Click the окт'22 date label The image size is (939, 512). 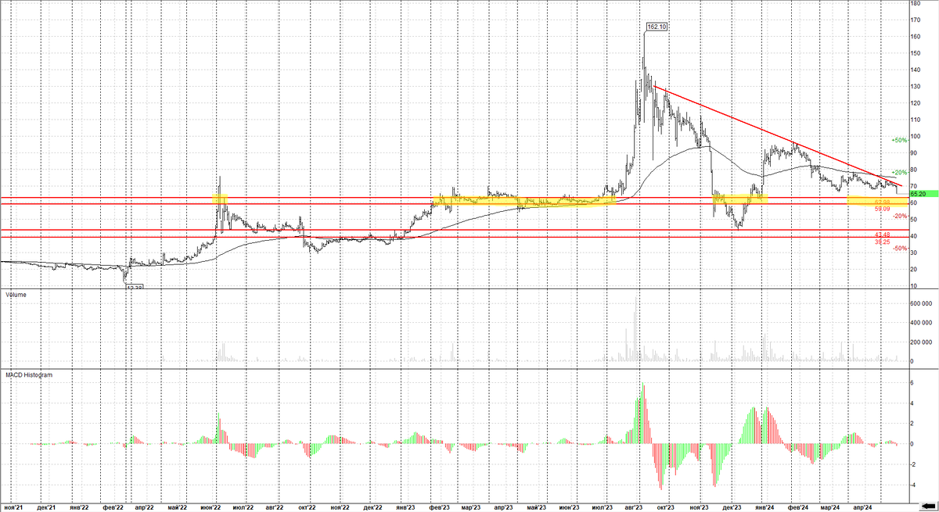307,507
